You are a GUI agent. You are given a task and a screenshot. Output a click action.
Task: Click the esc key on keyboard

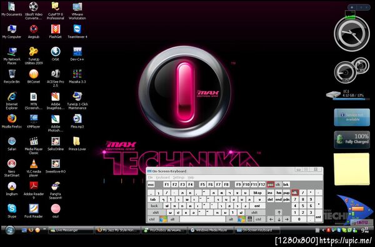pos(151,184)
